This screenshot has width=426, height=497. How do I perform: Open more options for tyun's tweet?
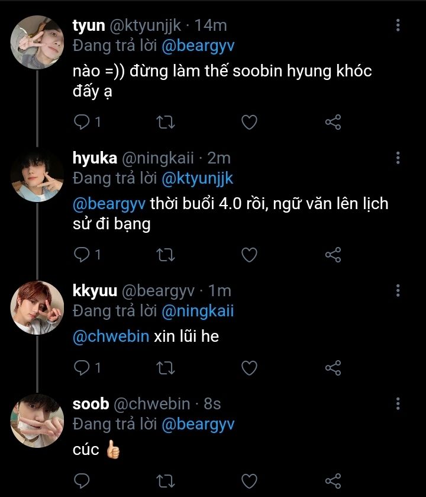pos(398,25)
